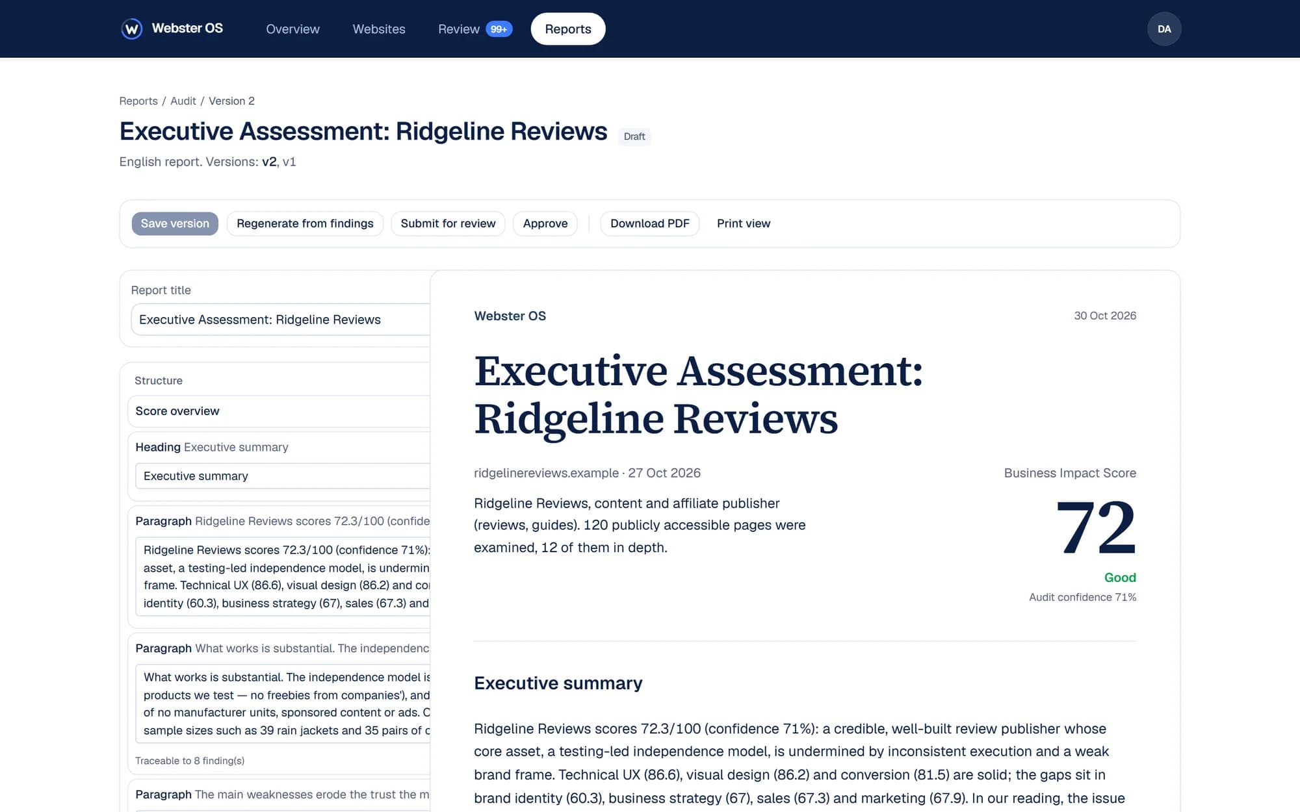The image size is (1300, 812).
Task: Click the Version 2 breadcrumb
Action: point(231,101)
